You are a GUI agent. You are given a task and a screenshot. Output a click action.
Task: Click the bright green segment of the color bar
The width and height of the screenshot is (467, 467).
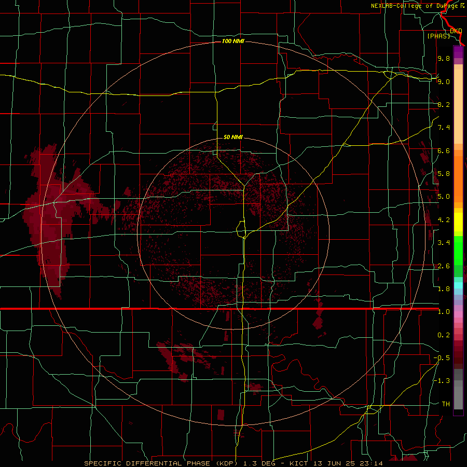[458, 250]
